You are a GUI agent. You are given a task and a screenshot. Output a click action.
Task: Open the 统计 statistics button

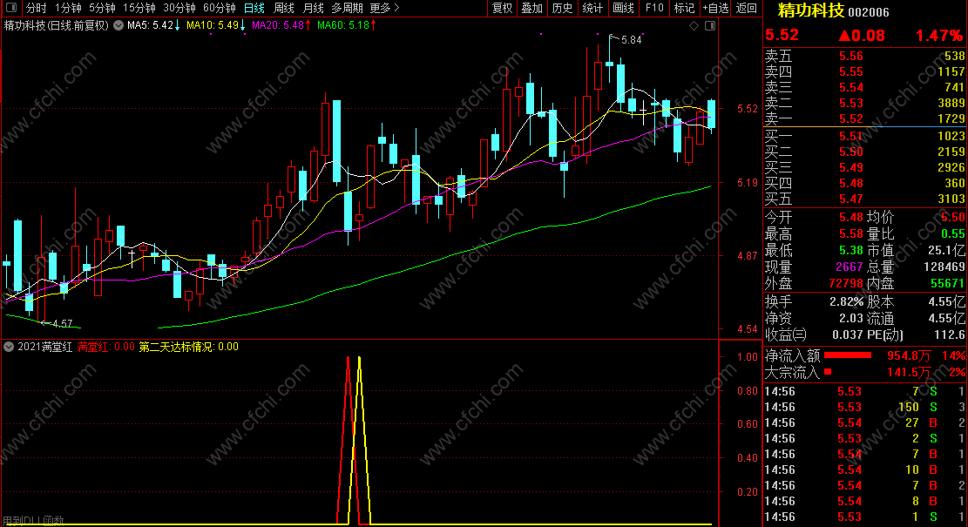[x=592, y=8]
